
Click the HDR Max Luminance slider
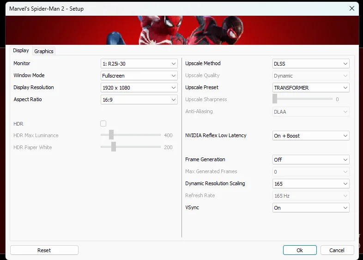click(131, 135)
